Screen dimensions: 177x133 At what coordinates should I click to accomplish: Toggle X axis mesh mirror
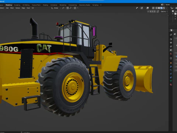[x=150, y=11]
